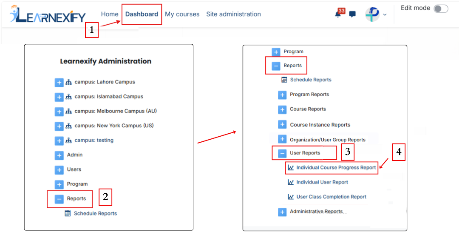Expand Course Reports node
This screenshot has width=459, height=241.
(x=282, y=110)
